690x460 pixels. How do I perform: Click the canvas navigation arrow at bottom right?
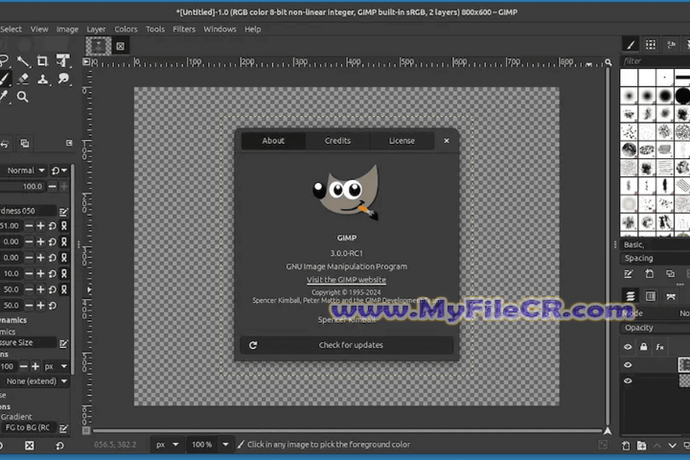[x=608, y=431]
